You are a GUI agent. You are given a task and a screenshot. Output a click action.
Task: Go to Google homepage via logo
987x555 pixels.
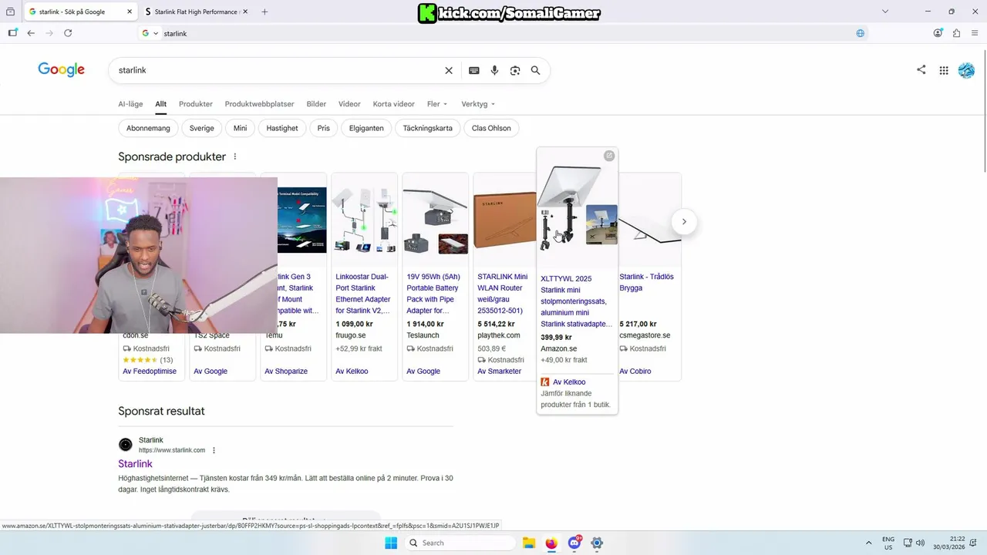tap(61, 70)
